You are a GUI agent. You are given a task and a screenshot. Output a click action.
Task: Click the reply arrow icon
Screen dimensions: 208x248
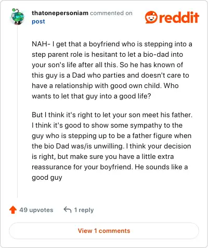coord(68,209)
